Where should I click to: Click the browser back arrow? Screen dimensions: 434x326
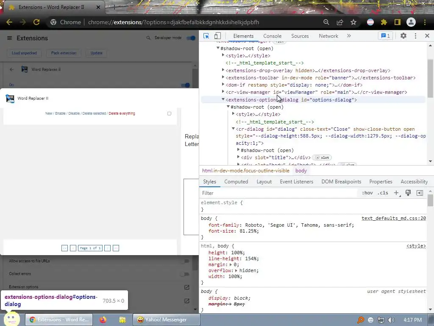pos(9,22)
